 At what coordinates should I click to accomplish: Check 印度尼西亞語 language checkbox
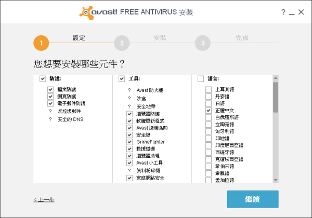point(209,145)
